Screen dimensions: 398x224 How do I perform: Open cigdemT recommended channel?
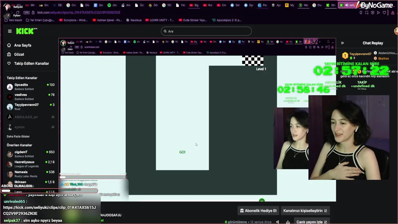pos(30,154)
